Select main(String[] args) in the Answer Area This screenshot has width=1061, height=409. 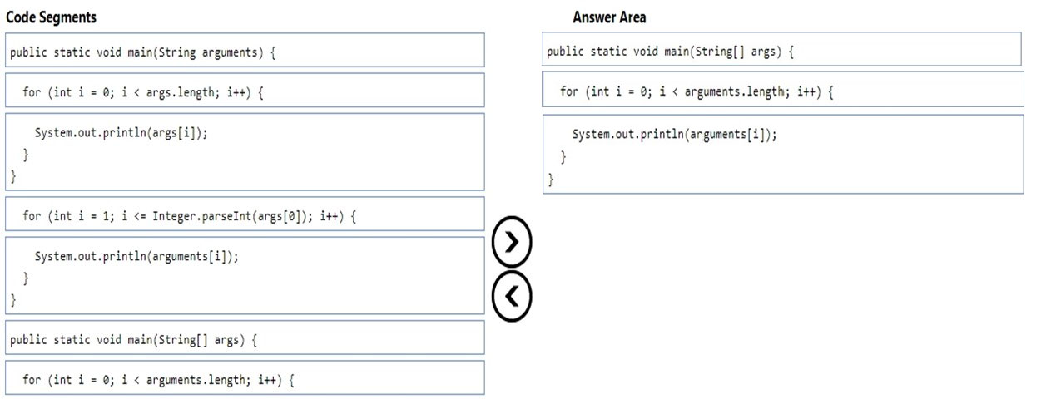coord(781,49)
